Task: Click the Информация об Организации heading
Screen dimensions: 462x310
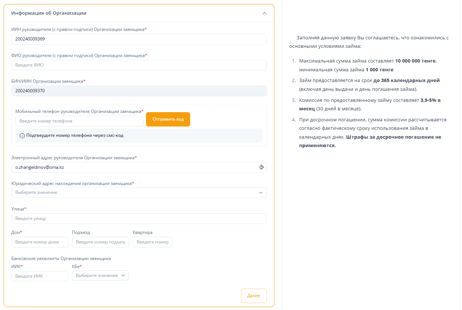Action: coord(49,13)
